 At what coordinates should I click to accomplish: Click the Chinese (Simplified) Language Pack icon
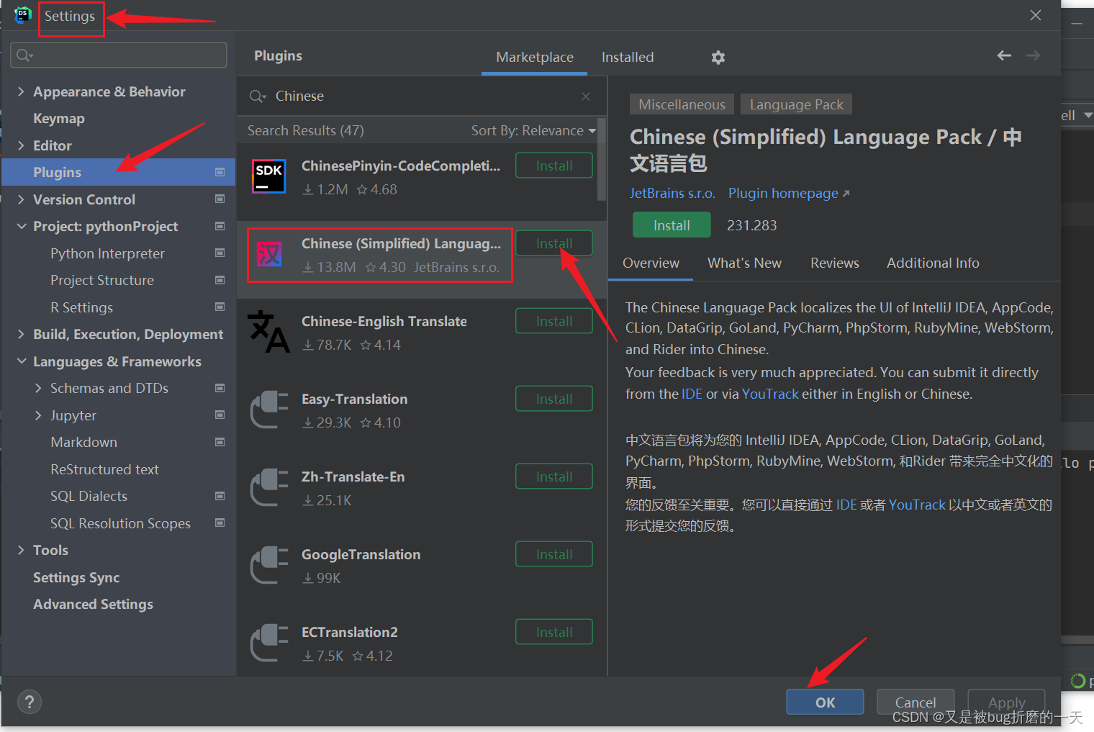(x=269, y=254)
